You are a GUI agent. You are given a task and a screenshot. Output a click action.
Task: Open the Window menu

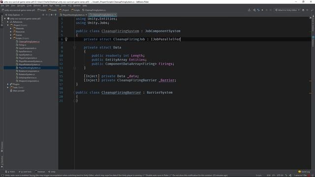[x=77, y=5]
